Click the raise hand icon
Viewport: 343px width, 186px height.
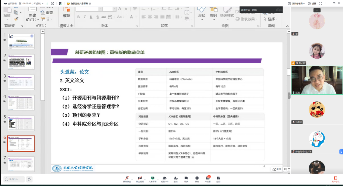click(x=29, y=179)
